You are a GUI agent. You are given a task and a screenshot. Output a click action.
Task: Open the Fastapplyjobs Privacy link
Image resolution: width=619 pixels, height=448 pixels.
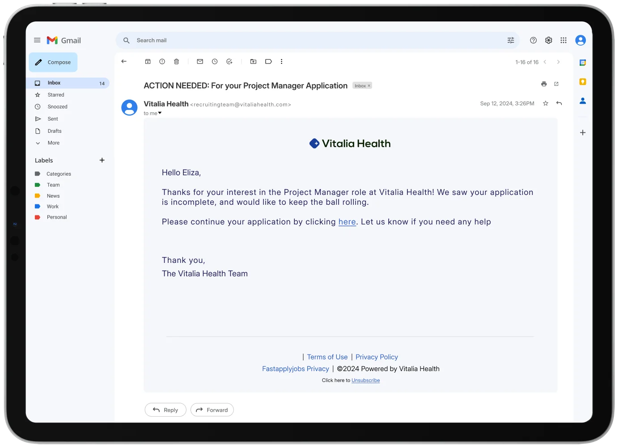pyautogui.click(x=296, y=369)
